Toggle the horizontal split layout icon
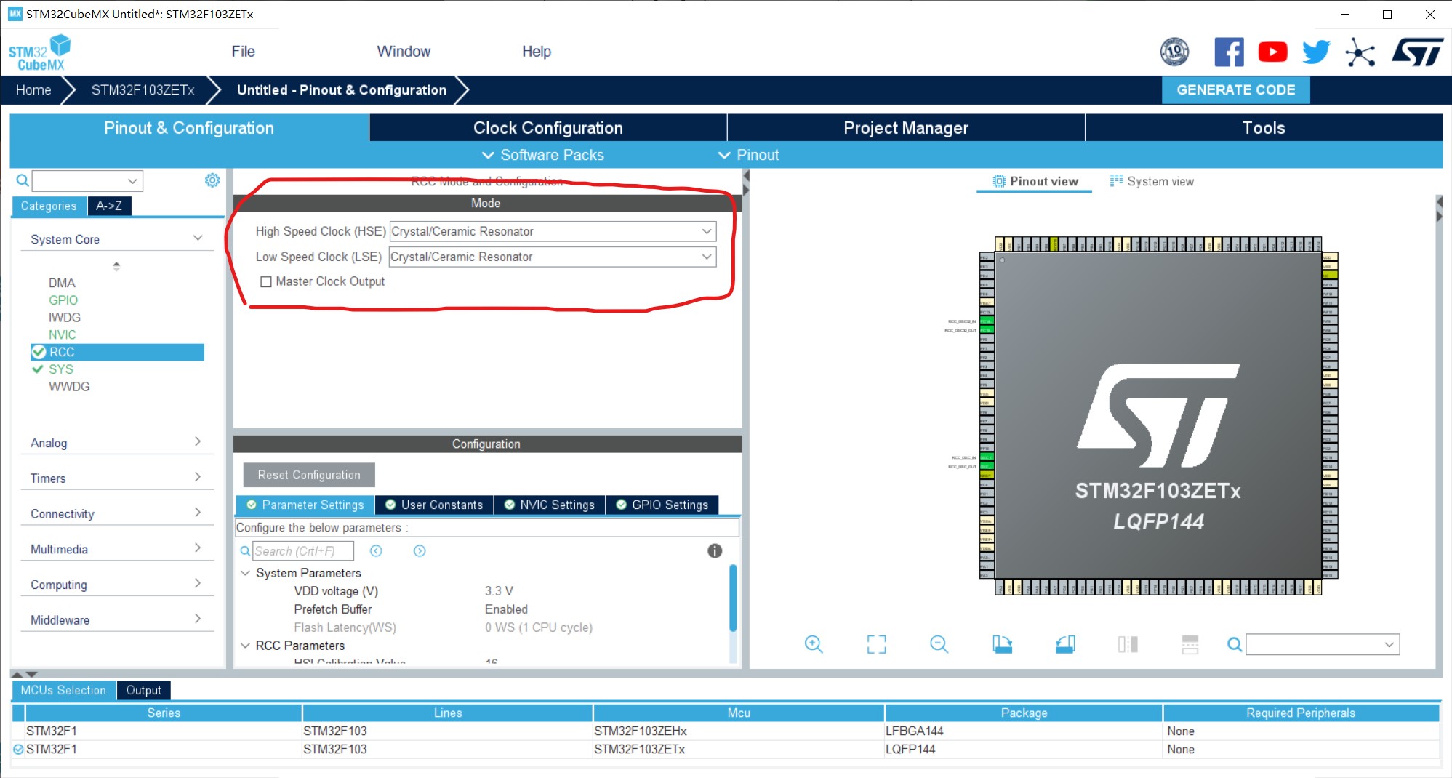Viewport: 1452px width, 778px height. (1190, 644)
